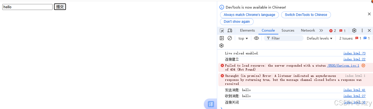Close the DevTools panel
Viewport: 373px width, 109px height.
[x=369, y=30]
